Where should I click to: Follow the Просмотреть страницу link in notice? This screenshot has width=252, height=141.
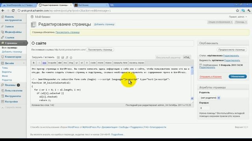[67, 32]
